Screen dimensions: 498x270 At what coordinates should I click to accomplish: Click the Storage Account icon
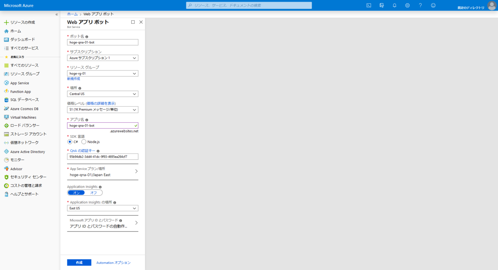coord(6,134)
